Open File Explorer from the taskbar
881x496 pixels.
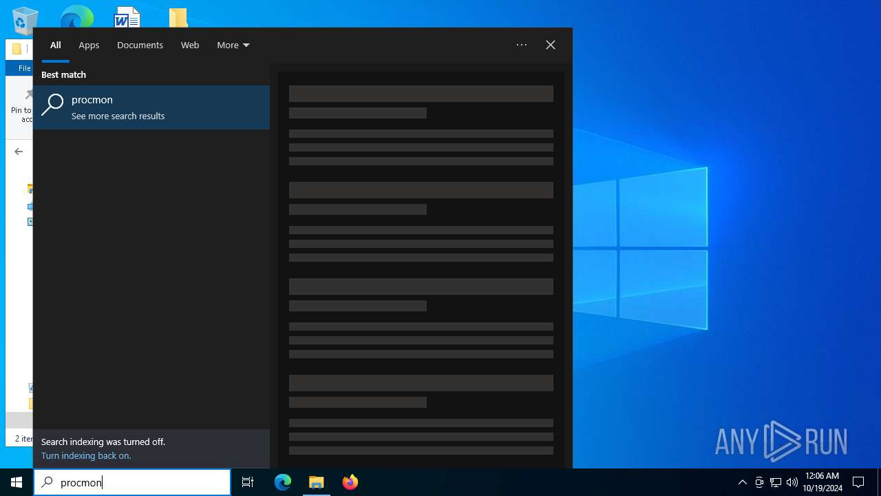pyautogui.click(x=317, y=482)
